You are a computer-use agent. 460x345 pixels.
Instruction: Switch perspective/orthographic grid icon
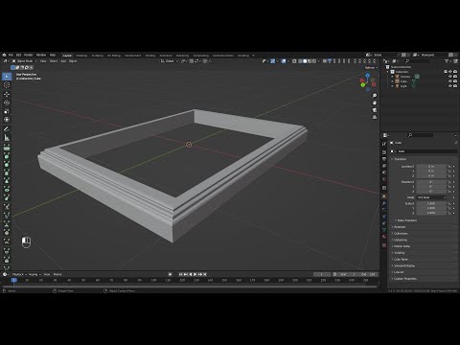[375, 117]
